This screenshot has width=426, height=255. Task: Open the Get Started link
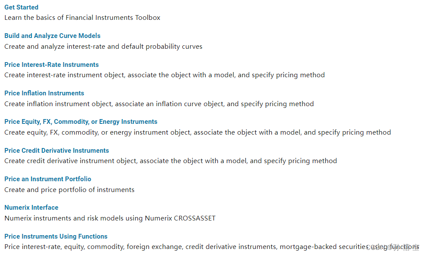pos(21,7)
